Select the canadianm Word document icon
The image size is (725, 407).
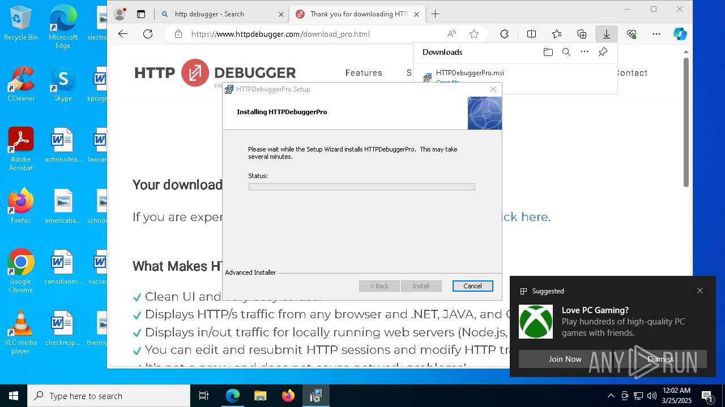click(63, 267)
